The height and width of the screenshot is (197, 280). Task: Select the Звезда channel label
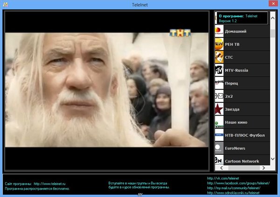click(x=232, y=109)
